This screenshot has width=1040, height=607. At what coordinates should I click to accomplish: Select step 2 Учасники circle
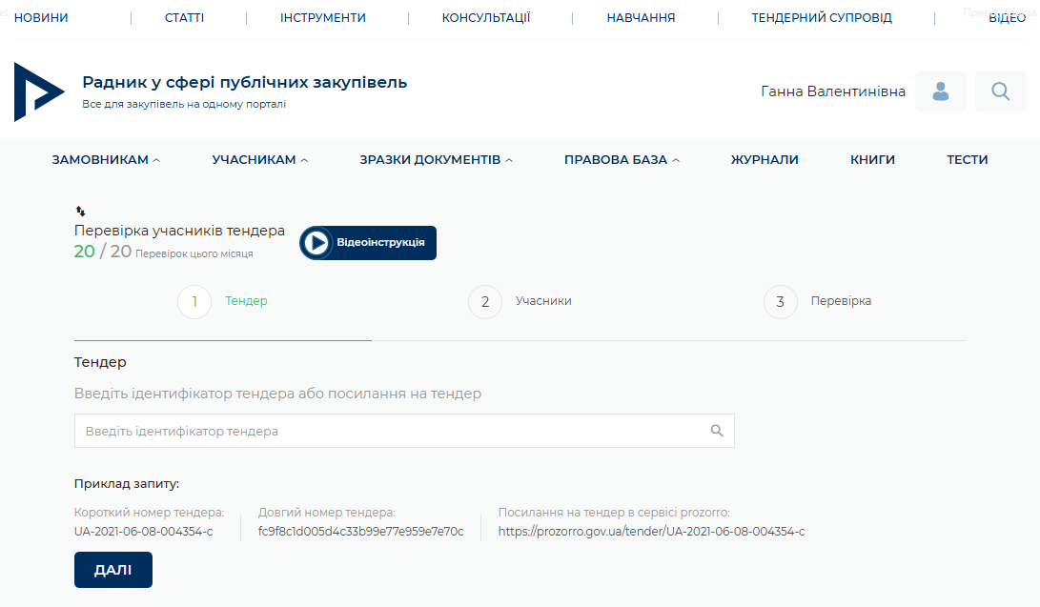pos(484,302)
